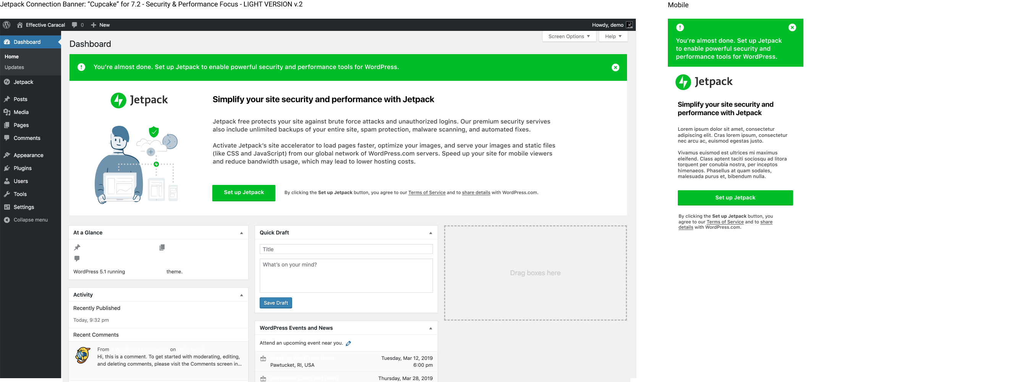Click the What's on your mind text area
This screenshot has height=382, width=1018.
[346, 276]
